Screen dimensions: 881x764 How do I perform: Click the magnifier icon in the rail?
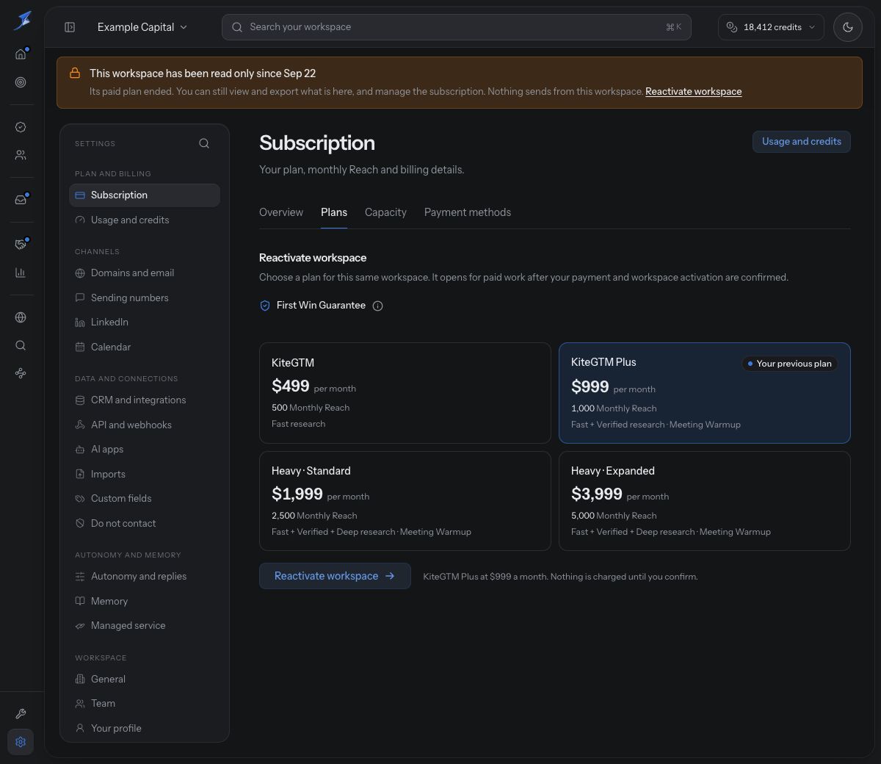tap(21, 345)
